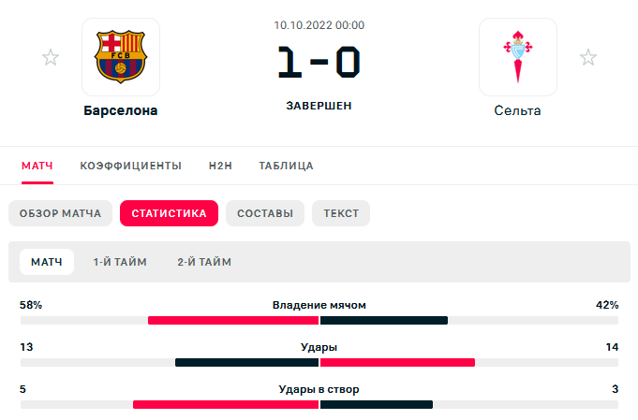The width and height of the screenshot is (638, 420).
Task: Select full МАТЧ statistics period
Action: [47, 262]
